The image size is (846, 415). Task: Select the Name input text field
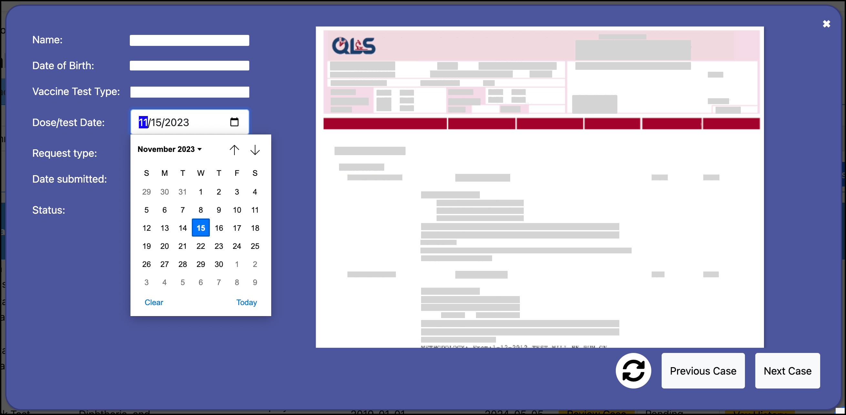click(191, 40)
